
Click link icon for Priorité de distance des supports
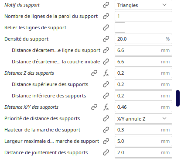(106, 118)
